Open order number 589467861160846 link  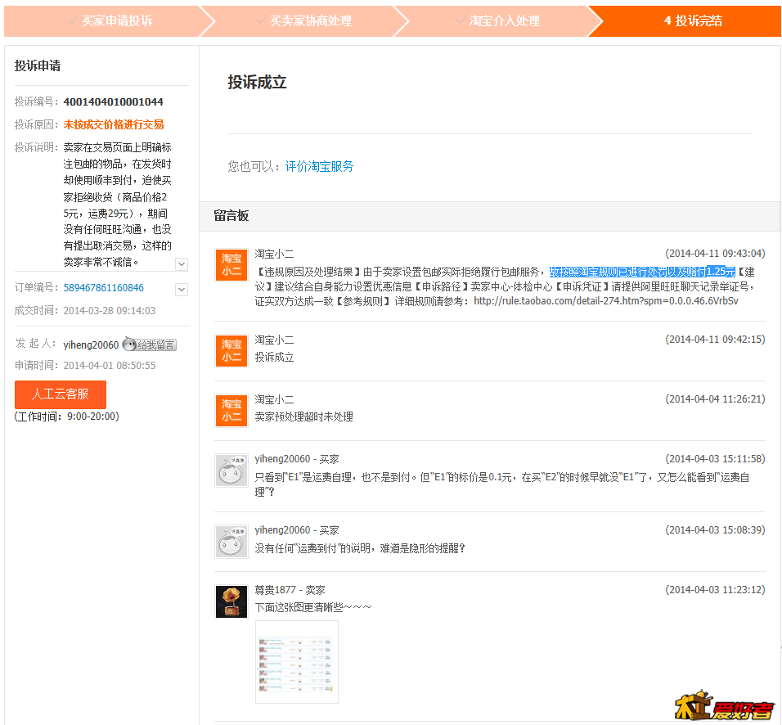[103, 288]
